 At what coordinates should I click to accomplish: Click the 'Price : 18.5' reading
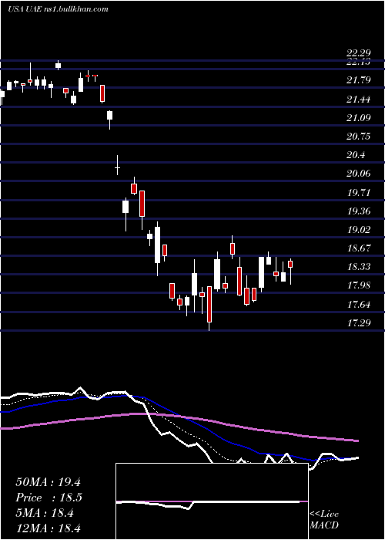[x=49, y=498]
